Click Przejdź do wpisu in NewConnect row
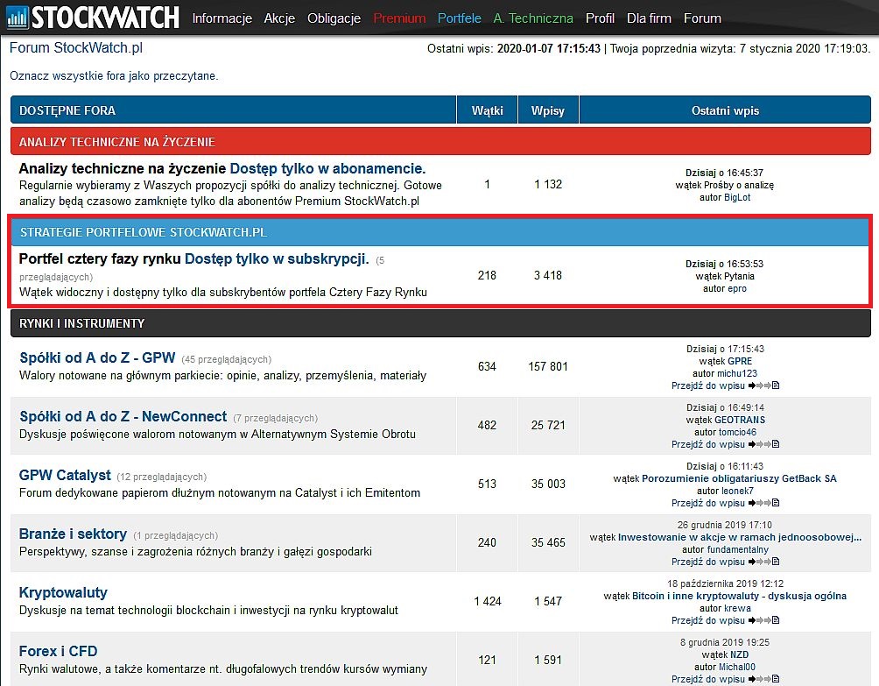This screenshot has height=686, width=879. [708, 444]
